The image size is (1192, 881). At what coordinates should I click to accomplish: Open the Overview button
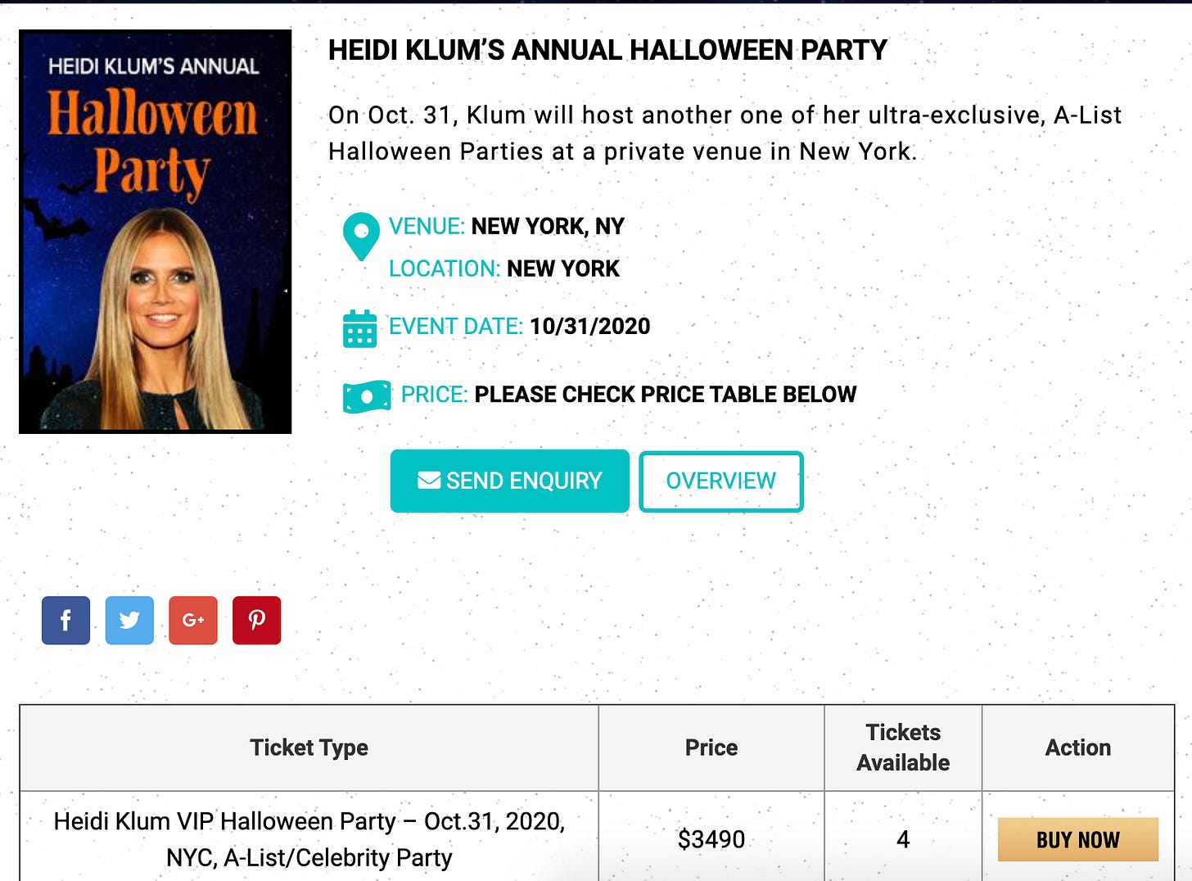tap(720, 481)
